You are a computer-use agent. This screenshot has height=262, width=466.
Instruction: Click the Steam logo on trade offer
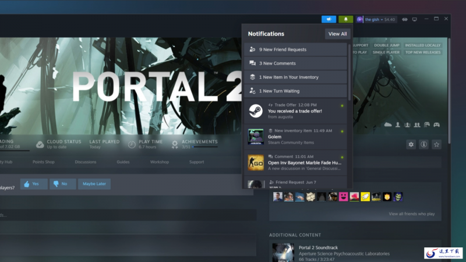(x=256, y=111)
